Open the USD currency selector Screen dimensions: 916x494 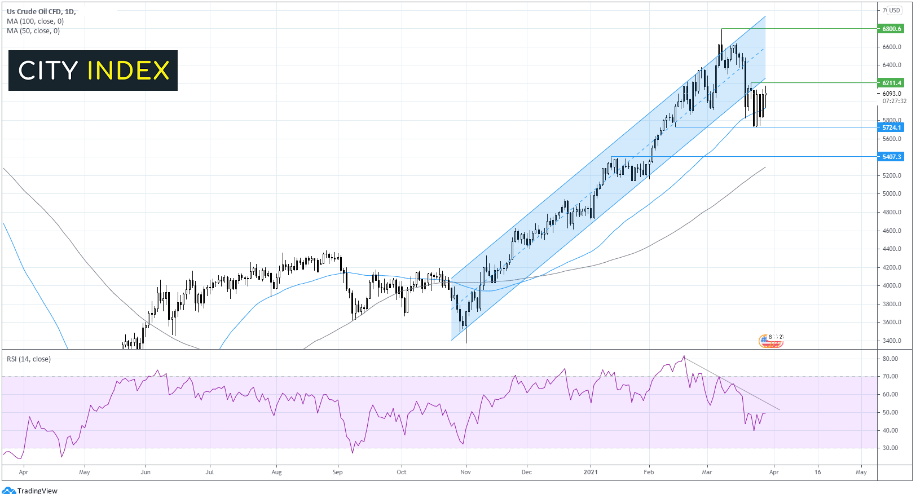coord(895,10)
